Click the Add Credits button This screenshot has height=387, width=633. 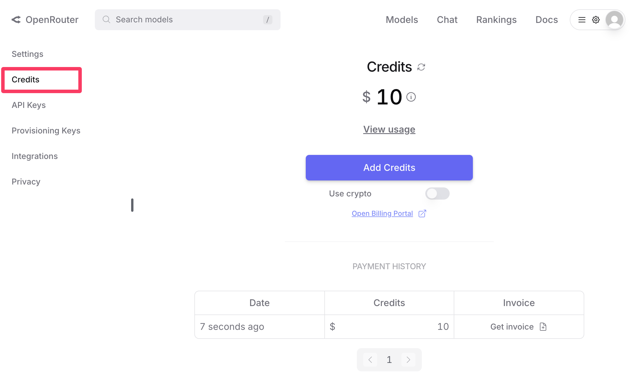pyautogui.click(x=389, y=168)
